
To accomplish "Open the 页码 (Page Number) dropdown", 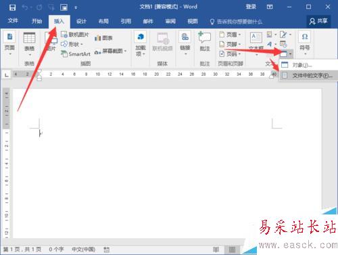I will coord(230,54).
